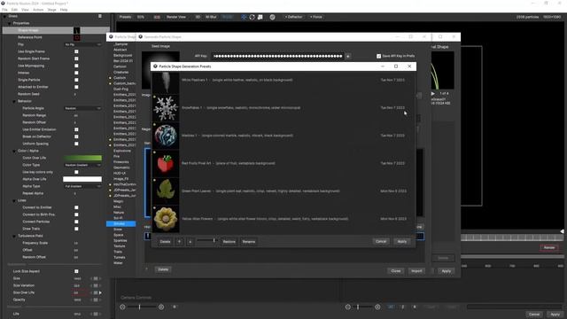Screen dimensions: 567x319
Task: Click Rename in the presets dialog
Action: (249, 242)
